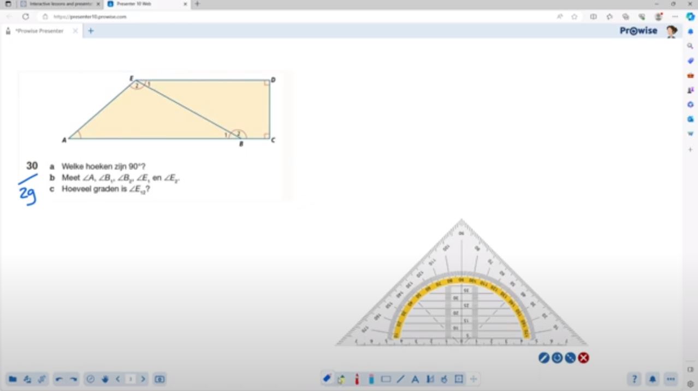Undo the last action with back arrow
The image size is (698, 391).
pyautogui.click(x=59, y=379)
